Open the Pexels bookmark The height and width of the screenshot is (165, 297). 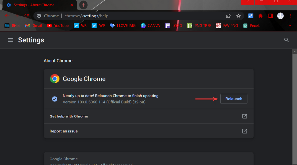pos(252,26)
